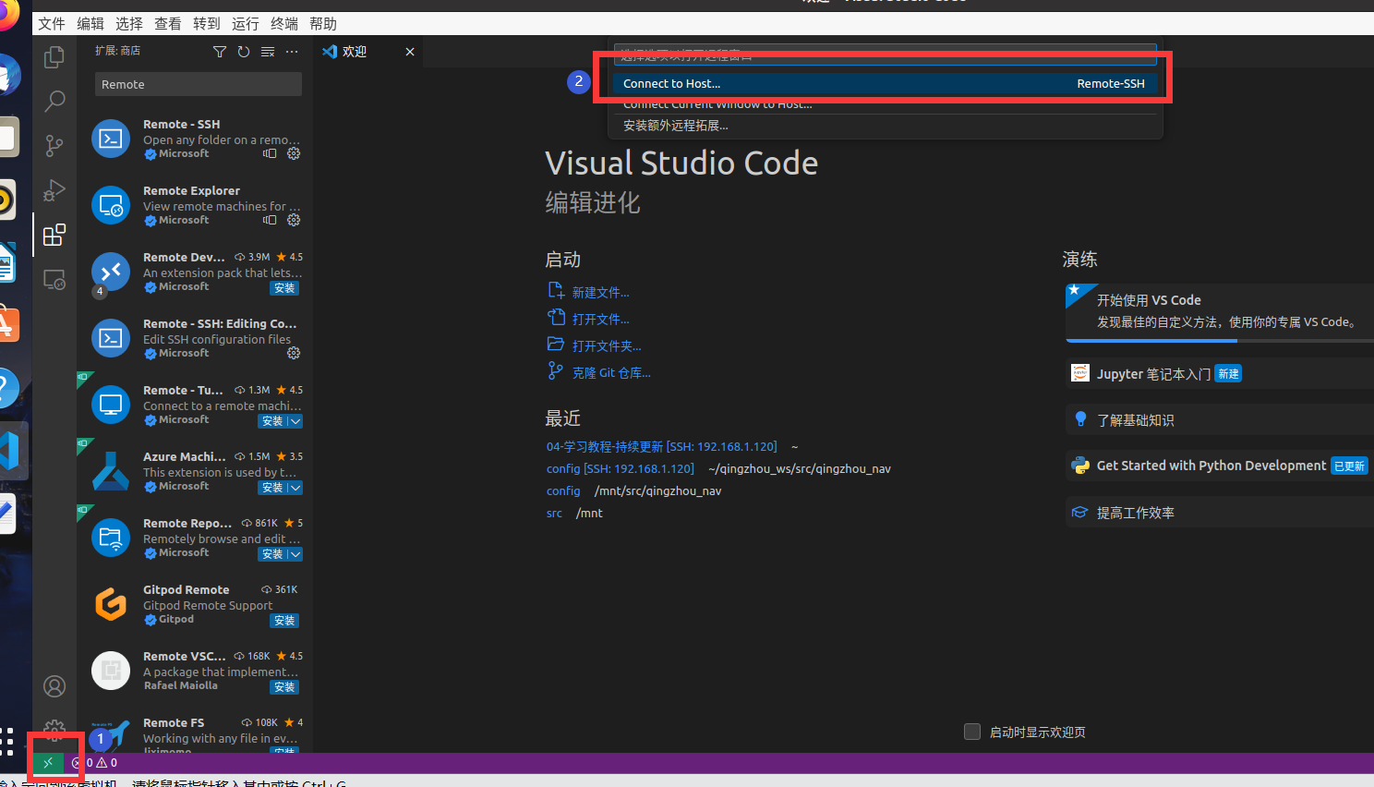Open the Run and Debug view
1374x787 pixels.
pos(54,189)
